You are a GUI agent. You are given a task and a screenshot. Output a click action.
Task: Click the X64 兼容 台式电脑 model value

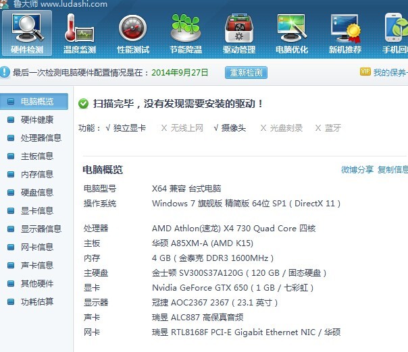coord(186,188)
